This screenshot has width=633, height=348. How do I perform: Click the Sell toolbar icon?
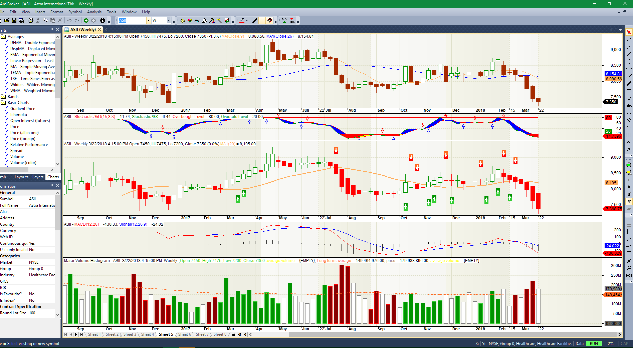point(292,20)
